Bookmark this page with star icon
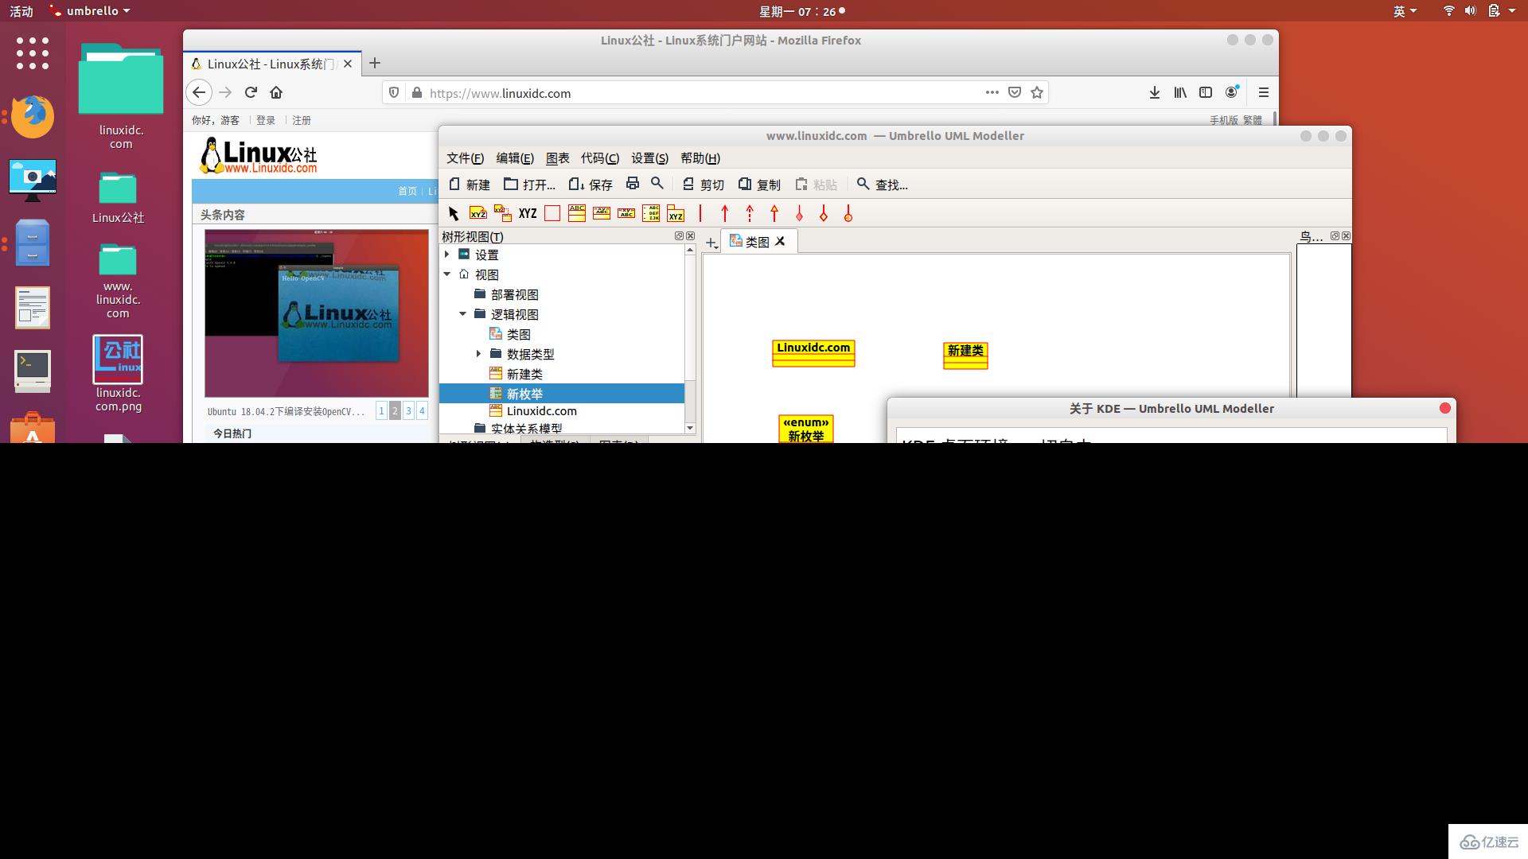Screen dimensions: 1528x859 1036,92
